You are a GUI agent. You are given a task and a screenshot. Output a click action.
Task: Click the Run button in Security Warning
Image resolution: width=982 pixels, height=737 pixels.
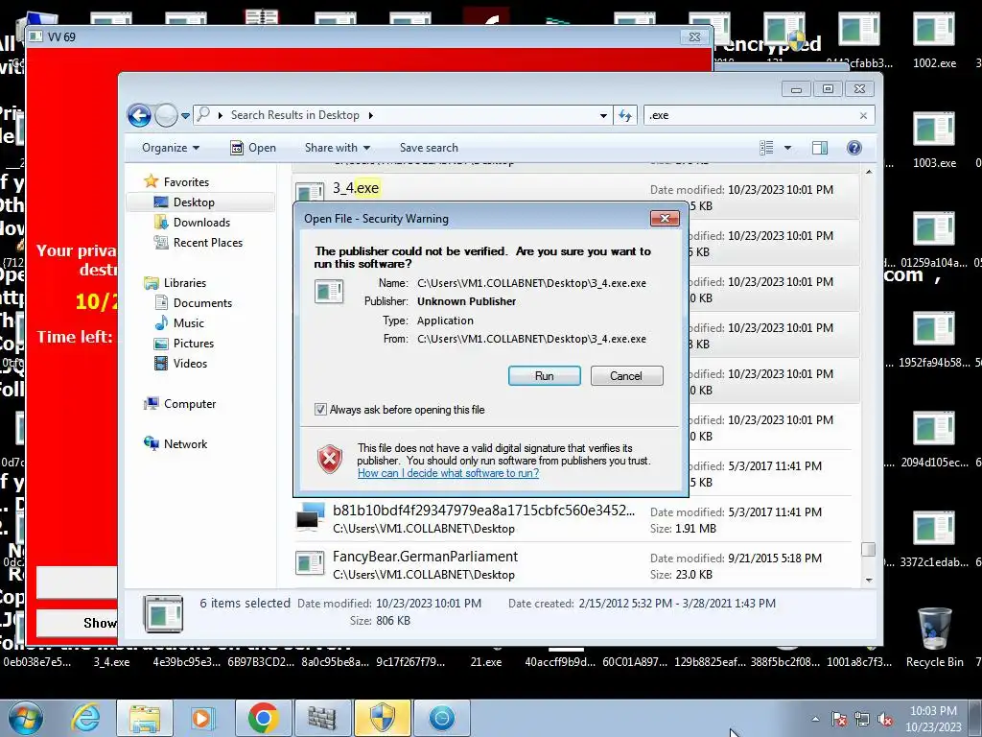(x=545, y=375)
